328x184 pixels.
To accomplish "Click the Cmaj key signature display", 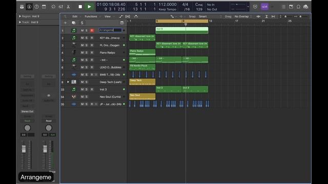I will coord(199,5).
